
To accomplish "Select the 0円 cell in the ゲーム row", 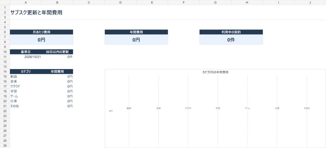I will (x=57, y=96).
